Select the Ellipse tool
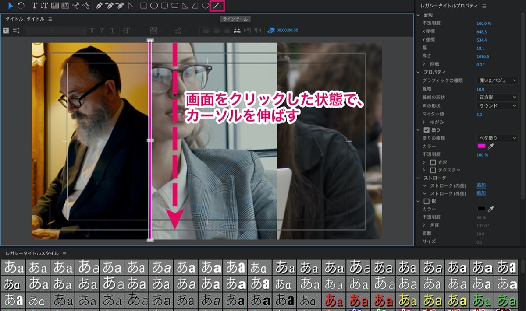The height and width of the screenshot is (311, 526). click(205, 6)
